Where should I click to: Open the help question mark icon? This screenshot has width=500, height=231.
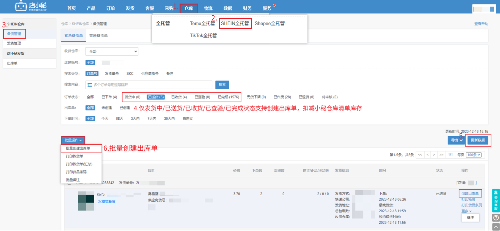click(x=496, y=218)
